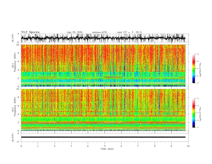Click the 5 minute tick on time axis
Screen dimensions: 212x164
pos(105,146)
